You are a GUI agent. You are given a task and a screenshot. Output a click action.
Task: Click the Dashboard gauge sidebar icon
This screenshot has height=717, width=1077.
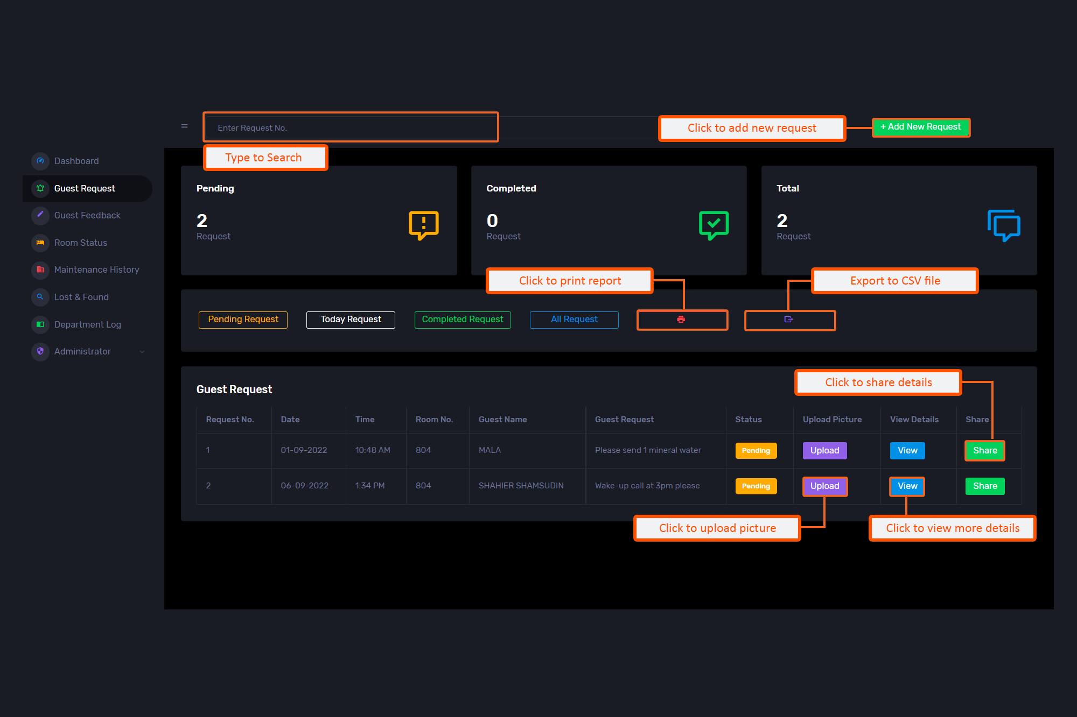[40, 161]
